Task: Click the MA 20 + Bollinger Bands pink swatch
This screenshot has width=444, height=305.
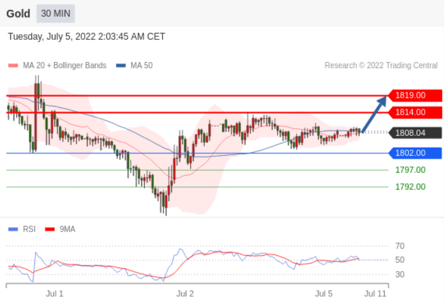Action: 13,66
